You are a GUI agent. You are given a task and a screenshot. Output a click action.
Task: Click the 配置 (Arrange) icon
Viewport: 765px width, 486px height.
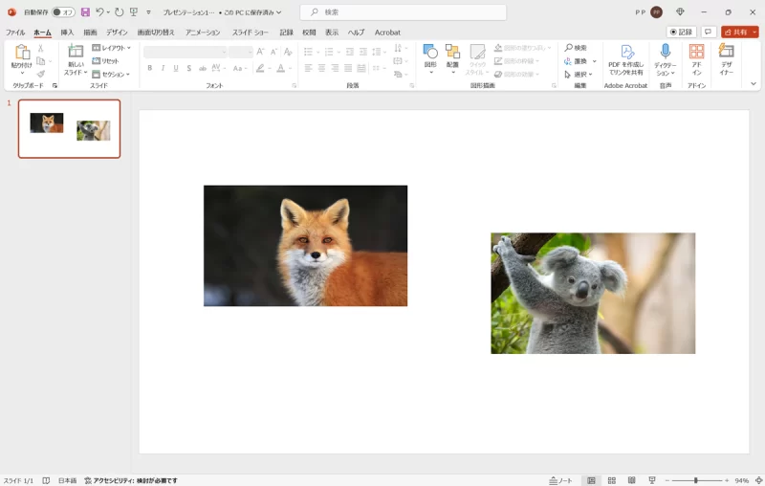point(452,52)
